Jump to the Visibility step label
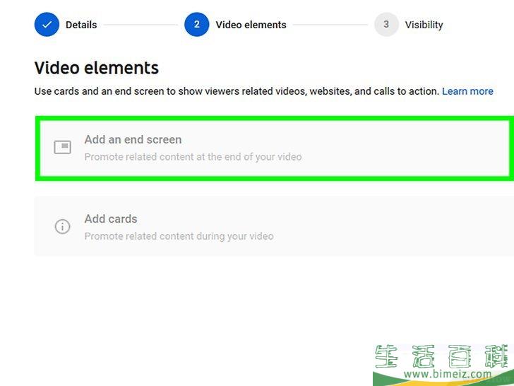The width and height of the screenshot is (514, 386). point(424,25)
